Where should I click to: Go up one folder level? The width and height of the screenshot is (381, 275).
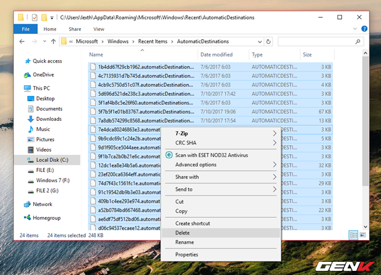pos(54,42)
